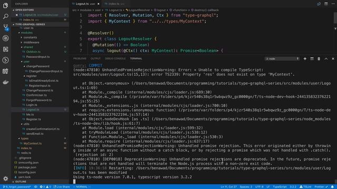Collapse the types folder
The image size is (337, 189).
pyautogui.click(x=25, y=139)
